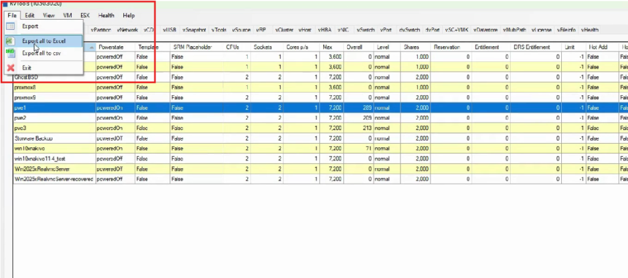Sort by the Powerstate column header
628x278 pixels.
[x=112, y=47]
